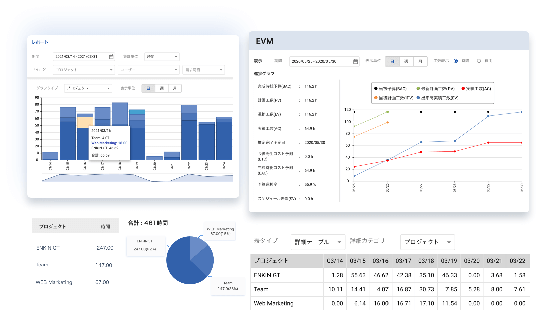The height and width of the screenshot is (310, 537).
Task: Toggle the 実績工数(AC) legend marker
Action: [463, 89]
